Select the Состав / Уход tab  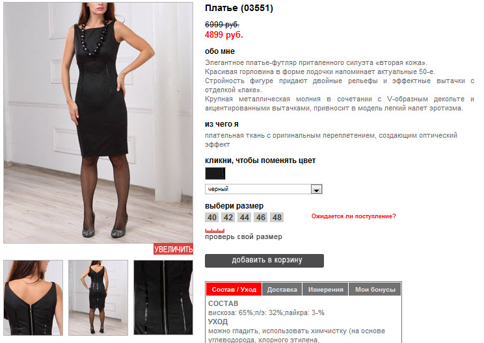[234, 289]
